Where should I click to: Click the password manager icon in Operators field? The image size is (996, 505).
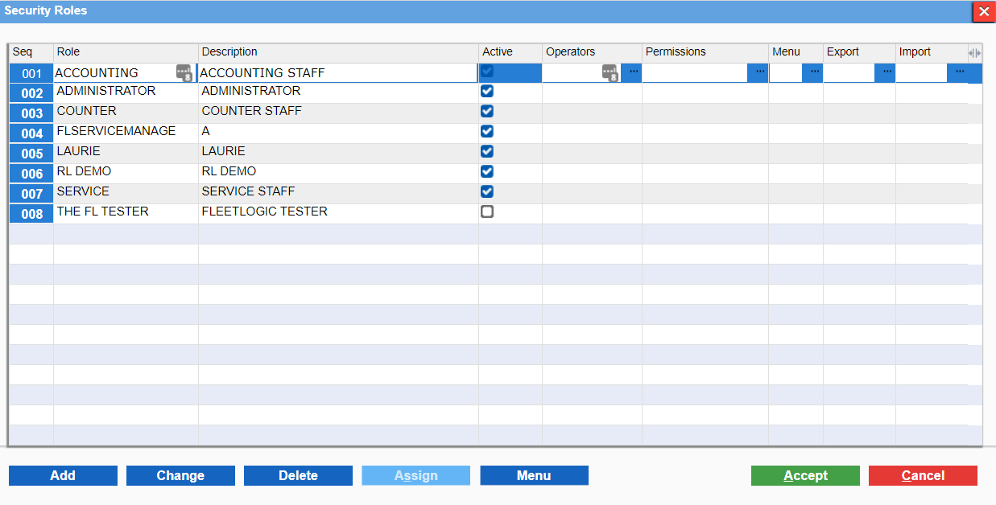click(x=610, y=73)
